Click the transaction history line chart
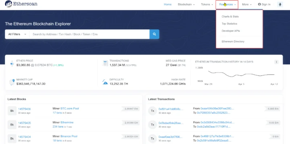 241,74
